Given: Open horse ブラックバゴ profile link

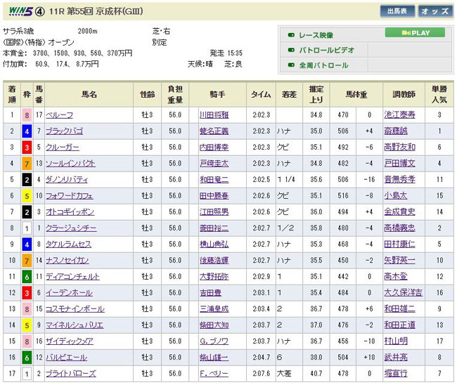Looking at the screenshot, I should [x=65, y=130].
